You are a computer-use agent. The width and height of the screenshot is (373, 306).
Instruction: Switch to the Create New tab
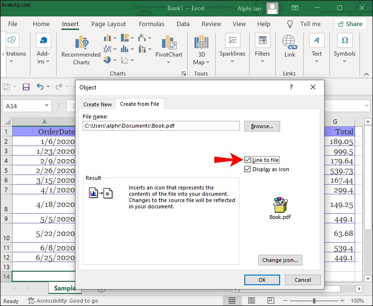tap(97, 104)
